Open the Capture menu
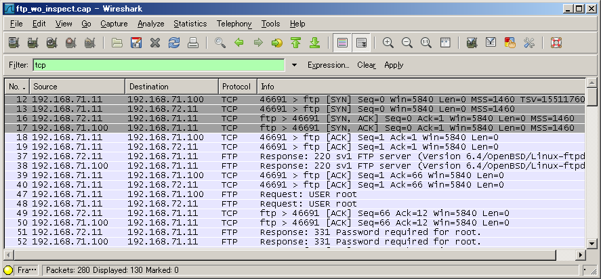Screen dimensions: 601x279 click(x=114, y=24)
